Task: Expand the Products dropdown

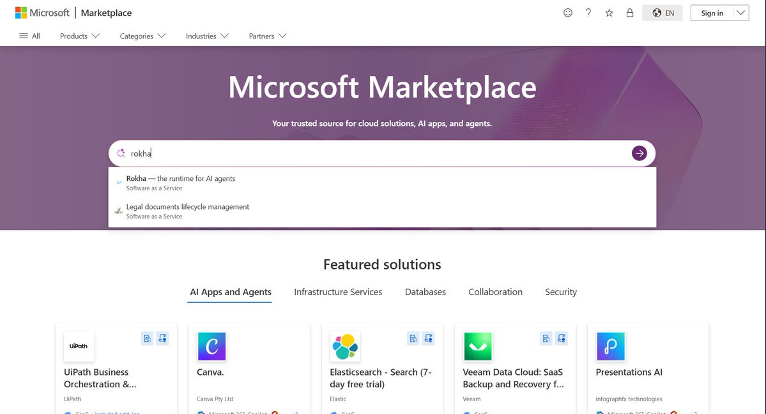Action: point(80,36)
